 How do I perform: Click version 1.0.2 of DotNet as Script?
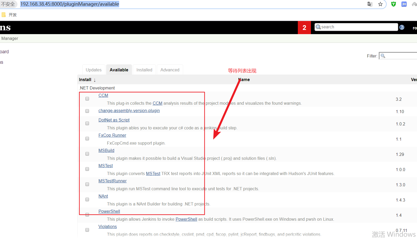point(400,124)
